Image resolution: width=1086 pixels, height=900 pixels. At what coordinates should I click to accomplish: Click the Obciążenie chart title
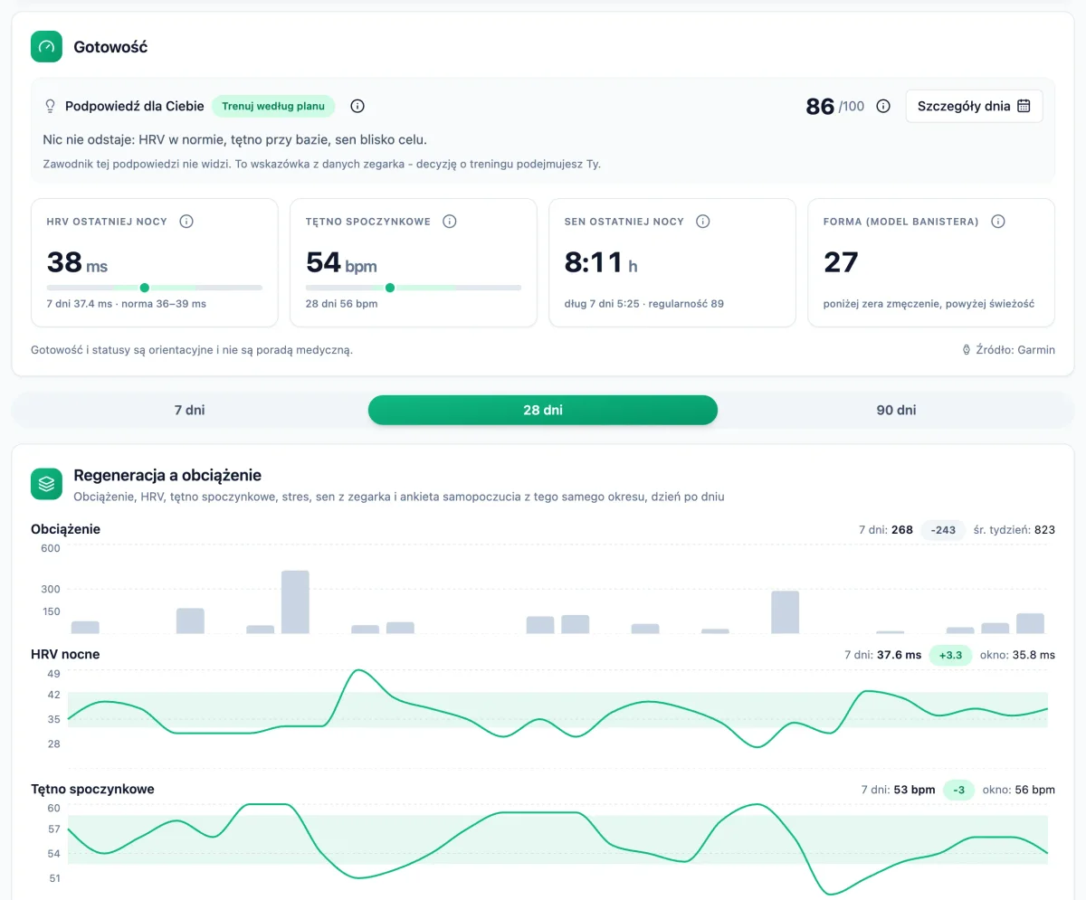click(65, 529)
